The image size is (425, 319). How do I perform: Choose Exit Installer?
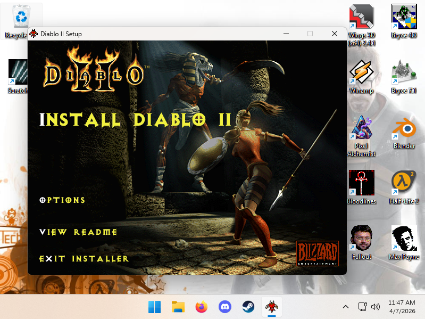pyautogui.click(x=84, y=259)
